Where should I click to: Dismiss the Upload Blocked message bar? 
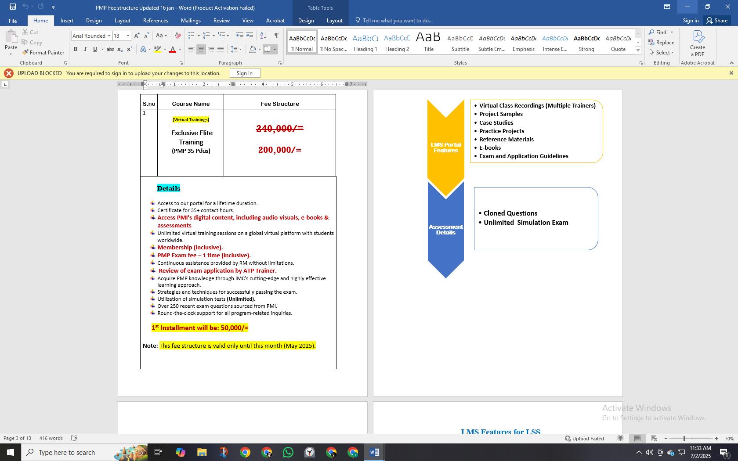[x=731, y=73]
